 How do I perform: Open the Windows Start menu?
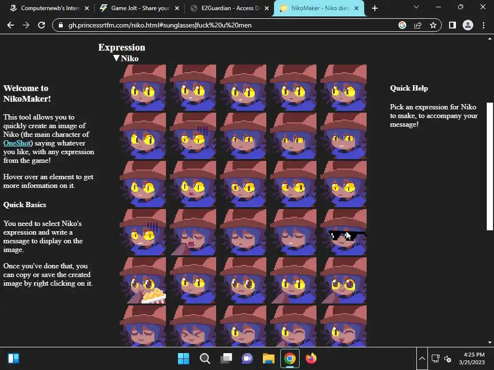184,358
